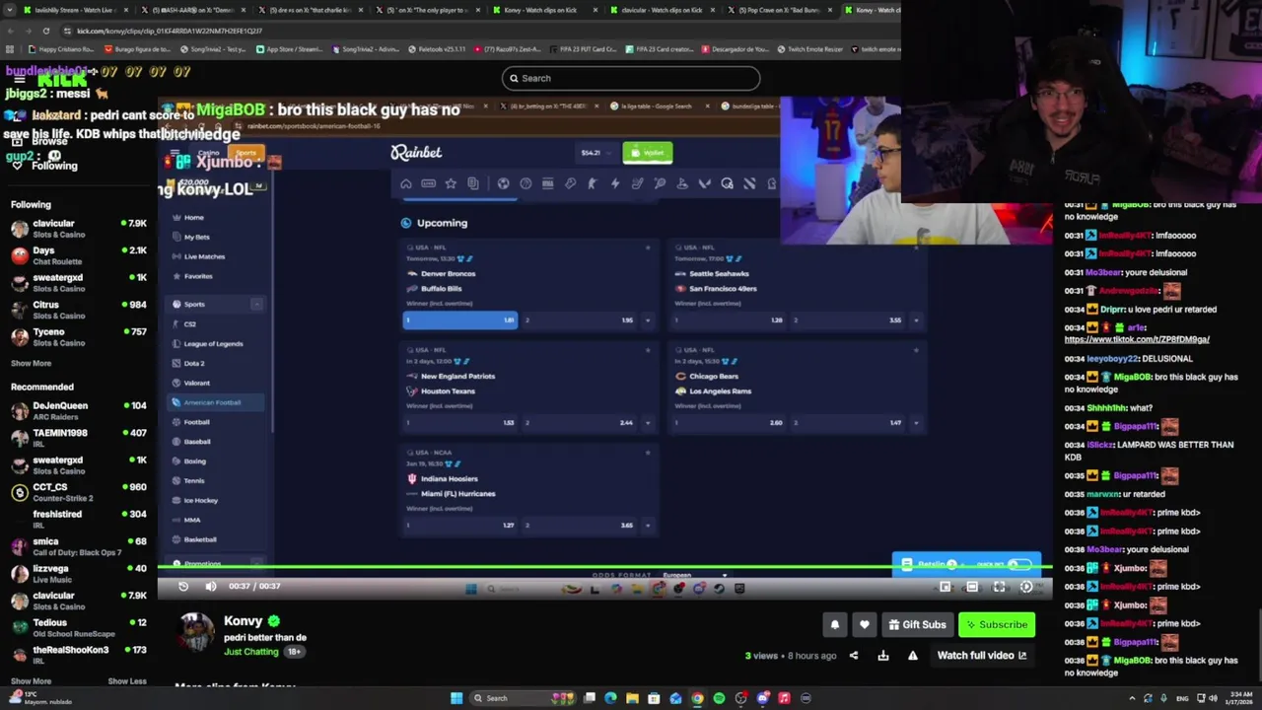1262x710 pixels.
Task: Click the 18+ badge under Konvy
Action: pyautogui.click(x=294, y=652)
